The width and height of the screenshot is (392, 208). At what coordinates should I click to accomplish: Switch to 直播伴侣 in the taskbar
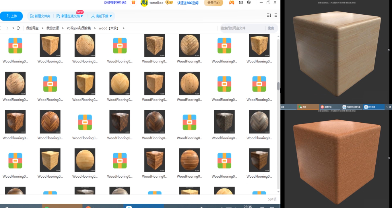(x=330, y=107)
